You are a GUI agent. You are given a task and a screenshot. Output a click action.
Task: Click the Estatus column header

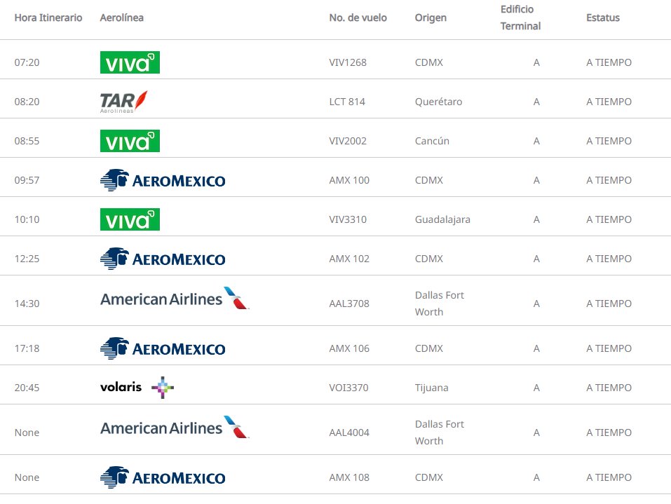click(603, 18)
